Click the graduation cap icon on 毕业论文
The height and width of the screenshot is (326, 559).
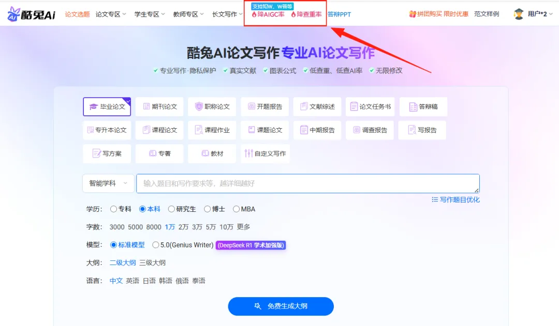[93, 106]
